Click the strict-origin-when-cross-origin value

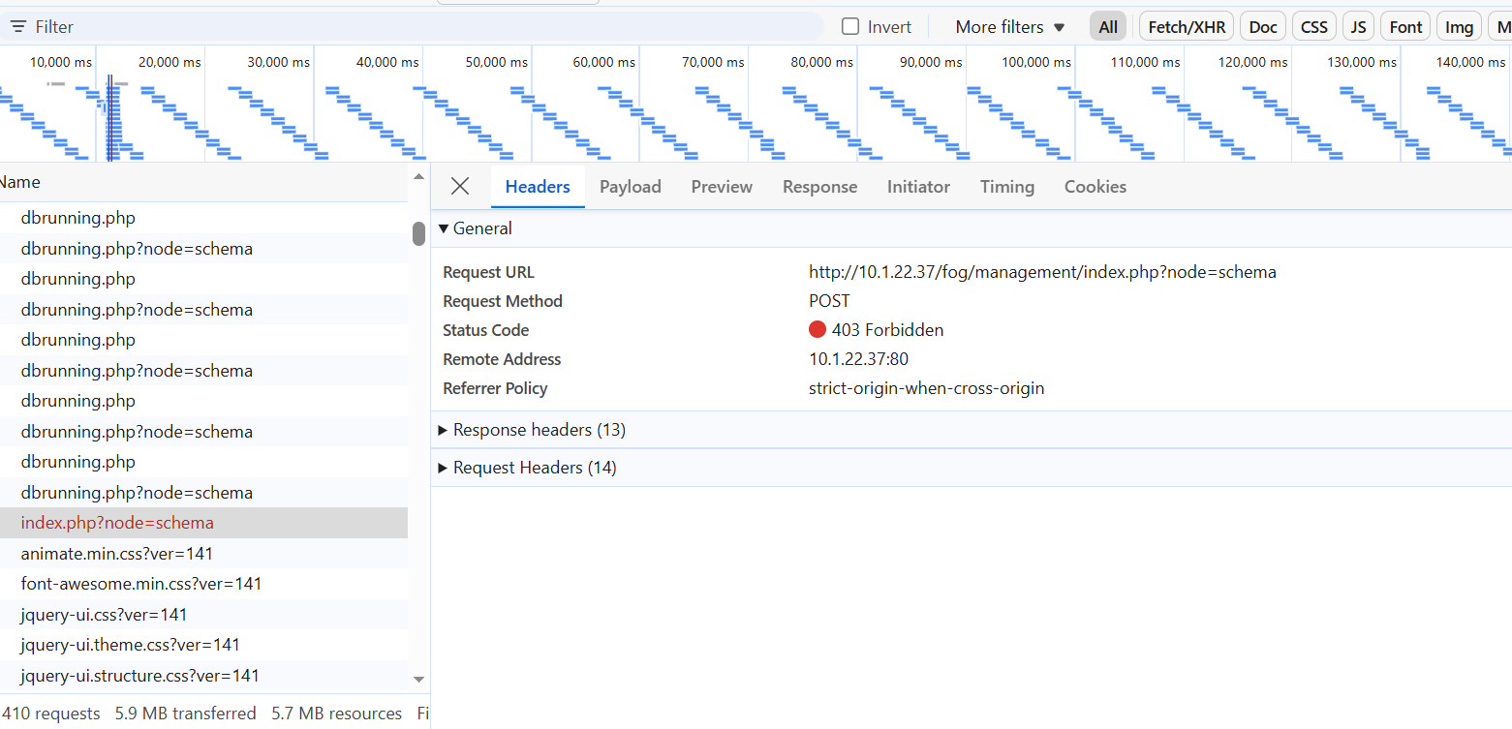(926, 388)
